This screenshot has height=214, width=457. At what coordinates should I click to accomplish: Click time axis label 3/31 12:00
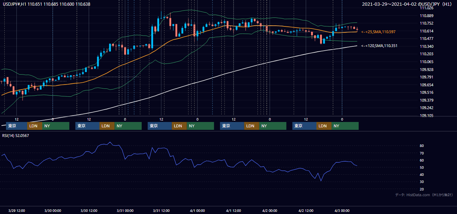(161, 210)
